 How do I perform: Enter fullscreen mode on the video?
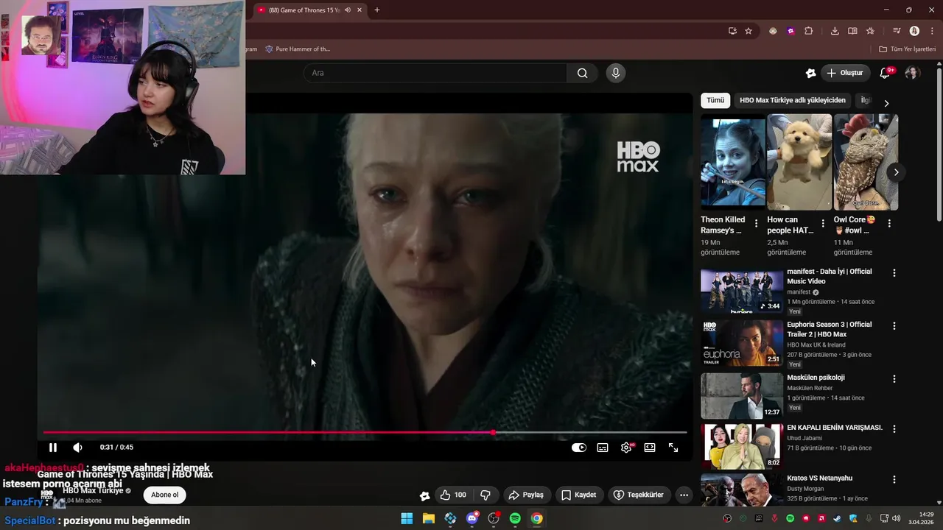[x=673, y=448]
